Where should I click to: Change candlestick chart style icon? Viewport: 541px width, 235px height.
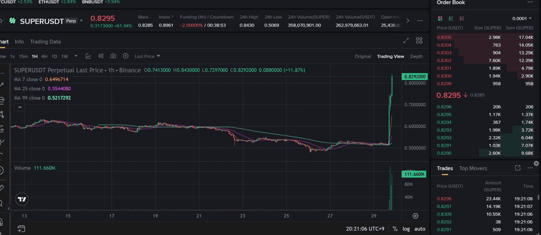click(101, 56)
